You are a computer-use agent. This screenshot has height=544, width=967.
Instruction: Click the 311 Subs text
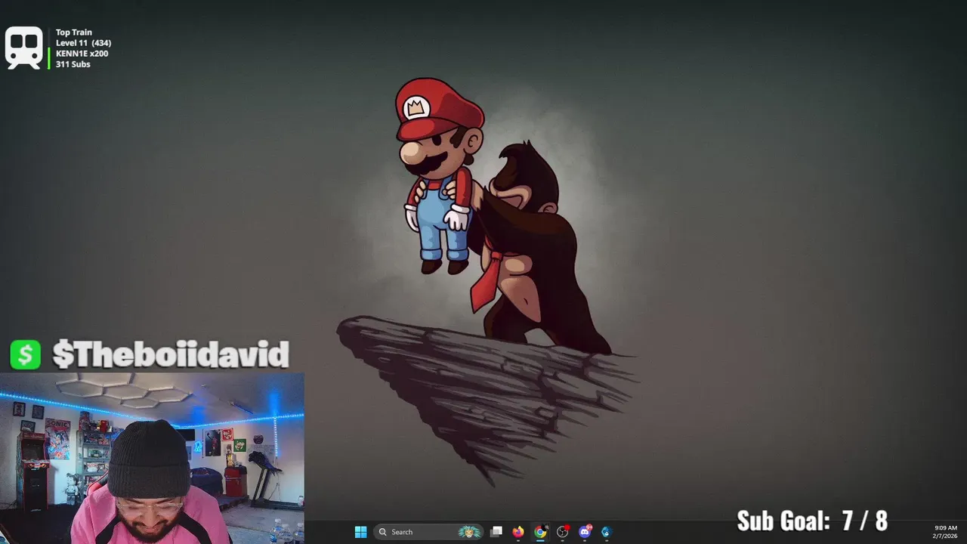click(x=73, y=64)
